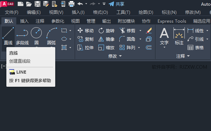
Task: Switch to the 参数化 ribbon tab
Action: [x=58, y=21]
